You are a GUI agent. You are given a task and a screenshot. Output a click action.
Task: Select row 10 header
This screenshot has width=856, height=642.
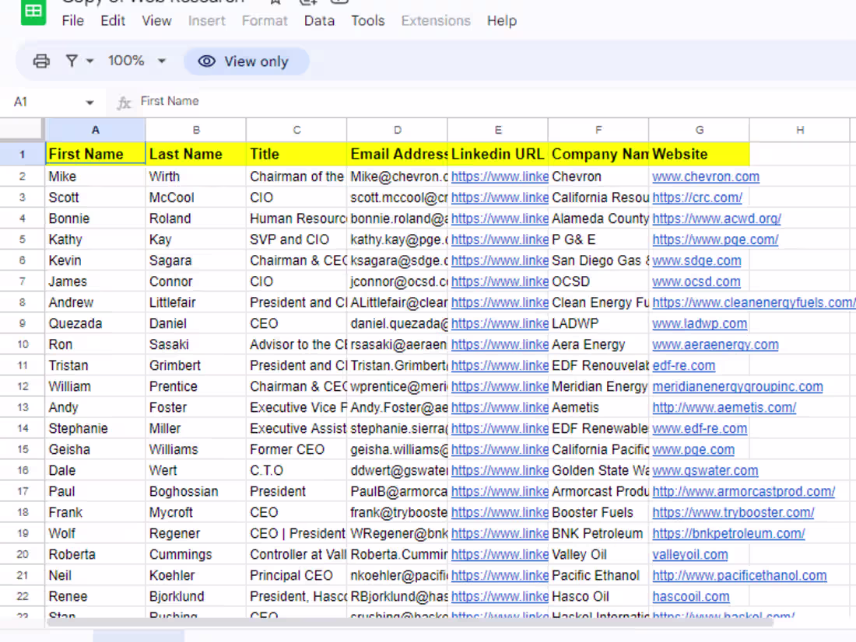(22, 345)
